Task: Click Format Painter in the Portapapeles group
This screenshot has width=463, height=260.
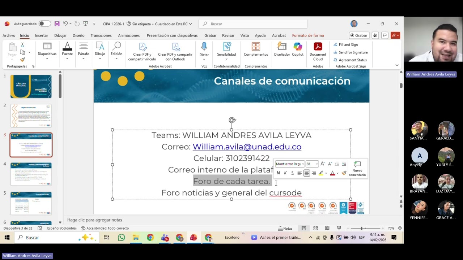Action: [22, 60]
